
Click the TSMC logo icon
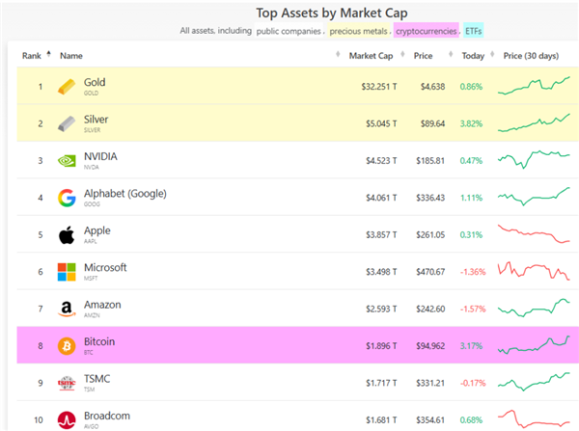tap(67, 382)
